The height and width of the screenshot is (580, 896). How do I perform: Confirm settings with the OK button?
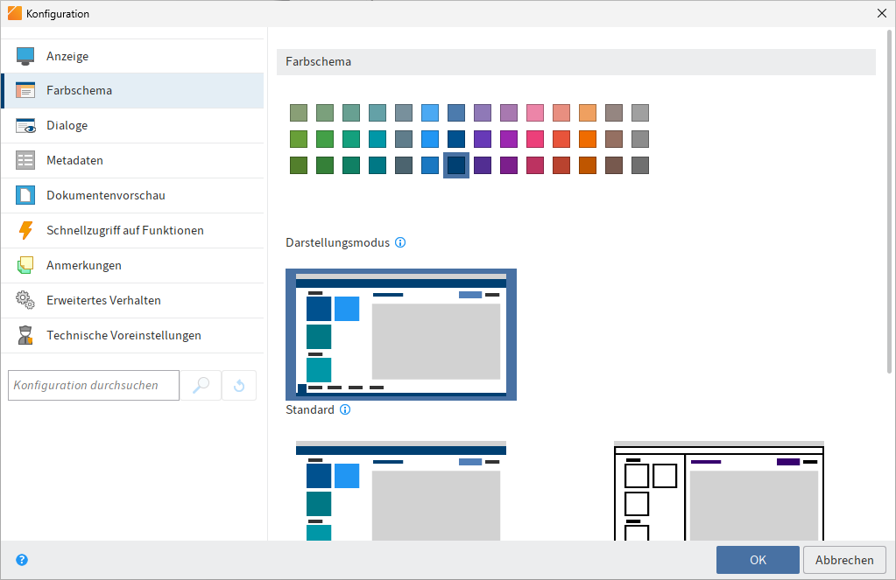758,560
